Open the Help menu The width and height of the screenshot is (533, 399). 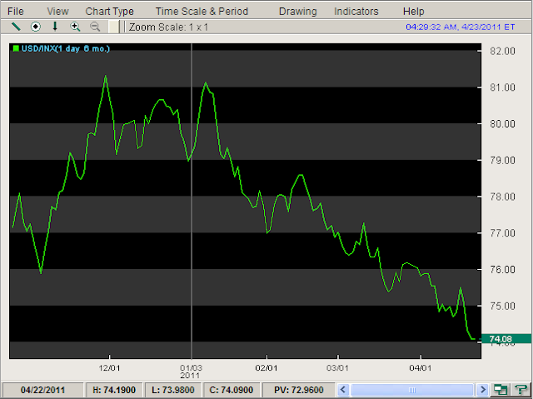(414, 11)
